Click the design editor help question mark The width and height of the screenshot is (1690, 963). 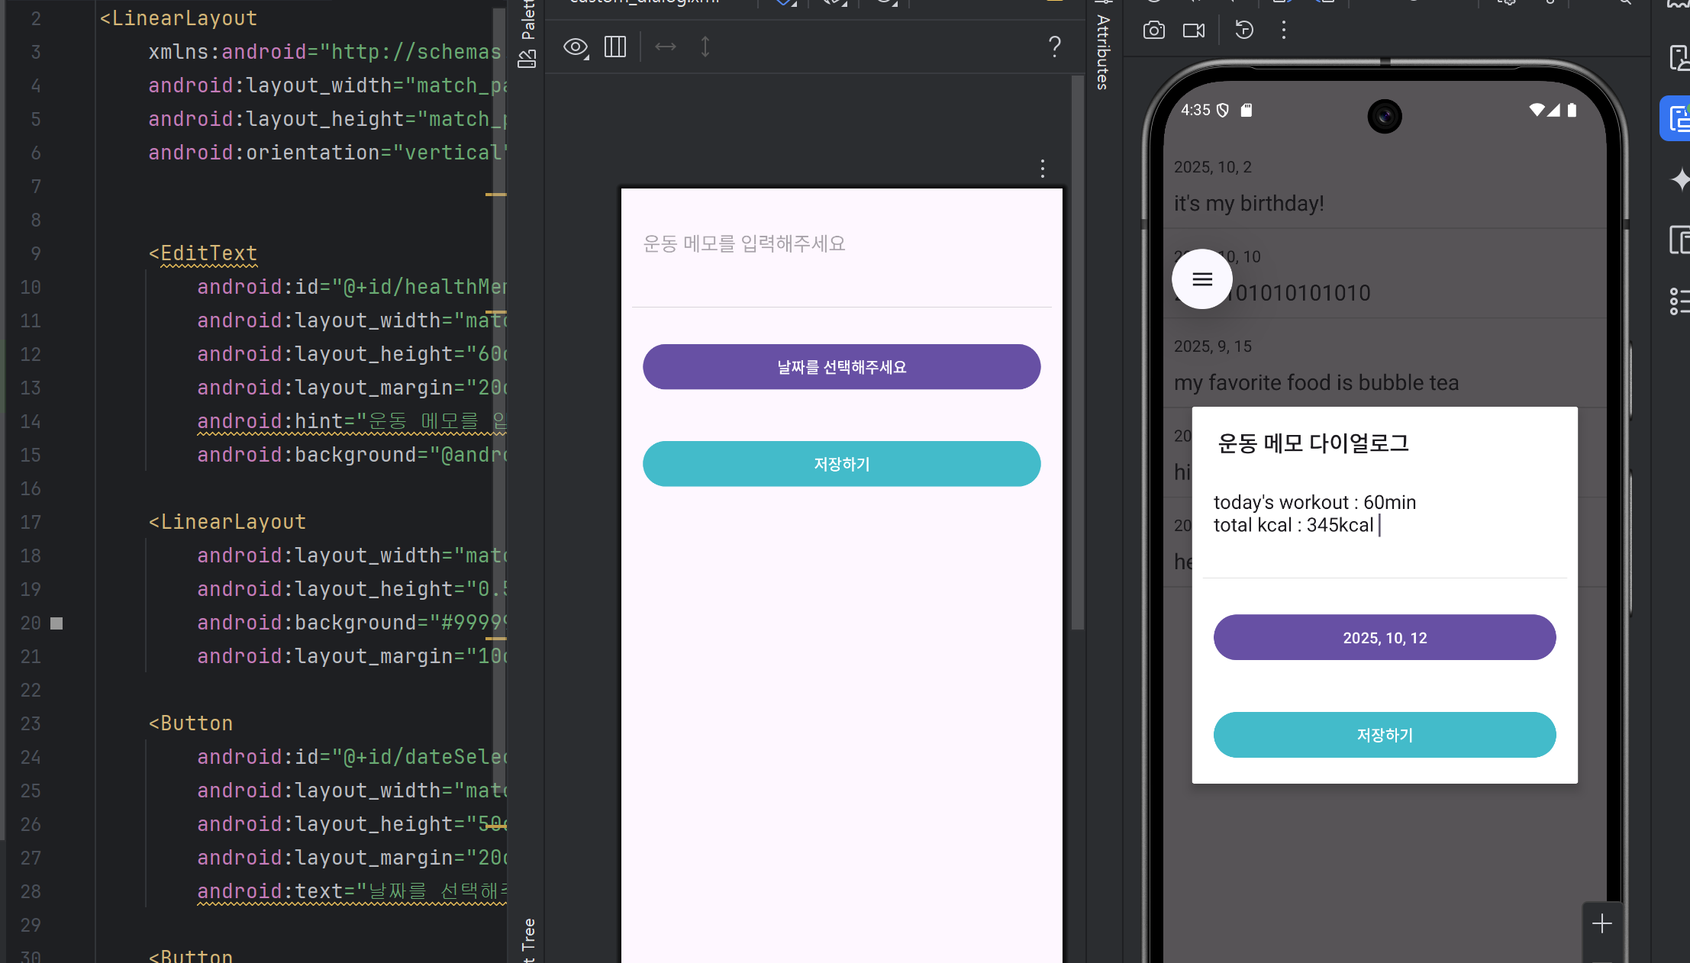pyautogui.click(x=1054, y=47)
